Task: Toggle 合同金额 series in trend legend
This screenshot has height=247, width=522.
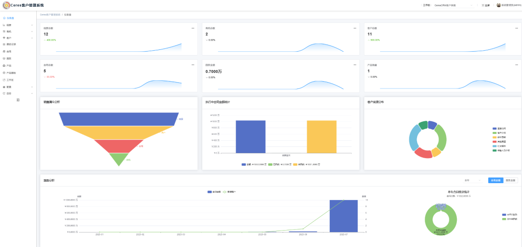Action: pos(214,192)
